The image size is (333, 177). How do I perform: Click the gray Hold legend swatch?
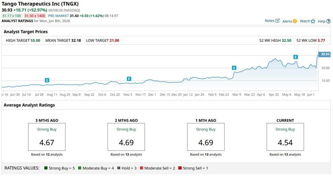click(x=119, y=168)
